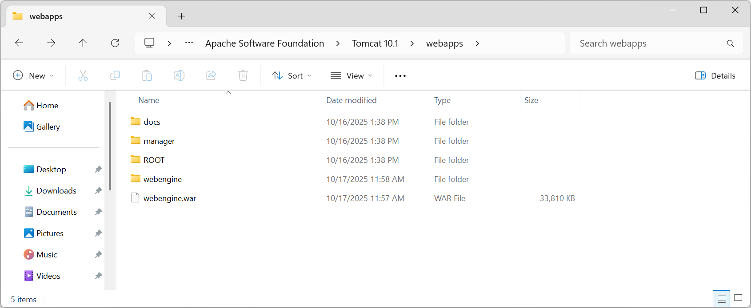The width and height of the screenshot is (751, 308).
Task: Select the webengine.war file
Action: click(169, 198)
